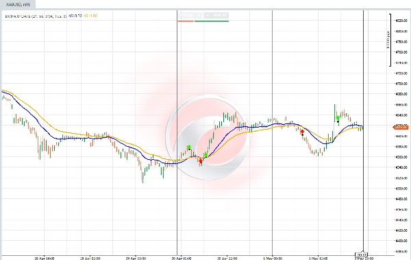Click the 4720.00 price axis label
Screen dimensions: 411x260
coord(401,73)
